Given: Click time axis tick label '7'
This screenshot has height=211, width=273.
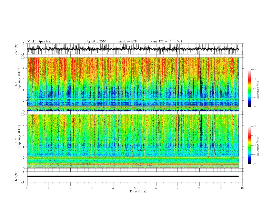Looking at the screenshot, I should (178, 188).
